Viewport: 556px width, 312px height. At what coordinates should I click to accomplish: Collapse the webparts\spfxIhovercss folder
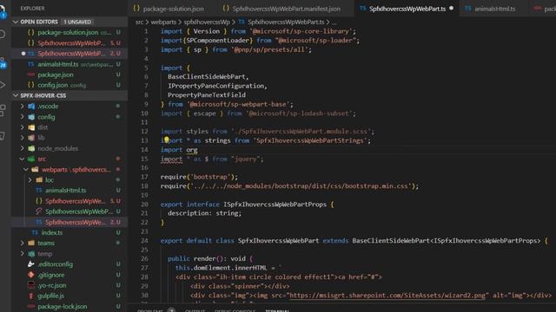[x=26, y=170]
